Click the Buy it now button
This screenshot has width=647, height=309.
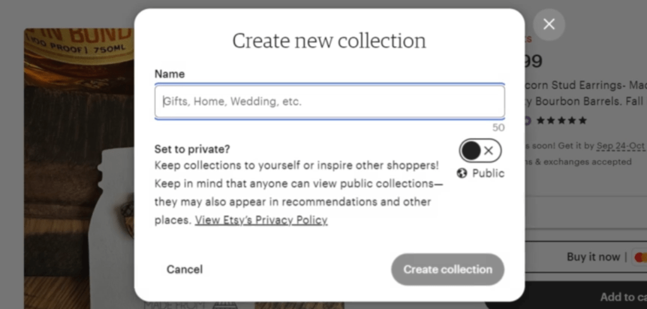click(x=593, y=257)
